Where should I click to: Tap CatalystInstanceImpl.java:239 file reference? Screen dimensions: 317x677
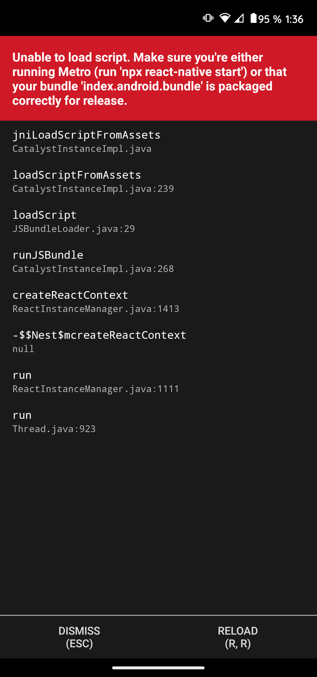[x=93, y=189]
